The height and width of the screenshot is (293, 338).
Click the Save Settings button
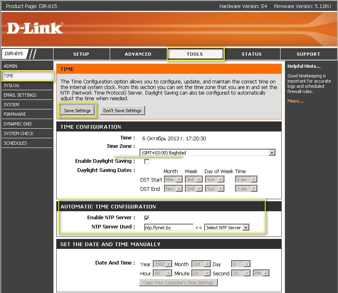coord(77,111)
